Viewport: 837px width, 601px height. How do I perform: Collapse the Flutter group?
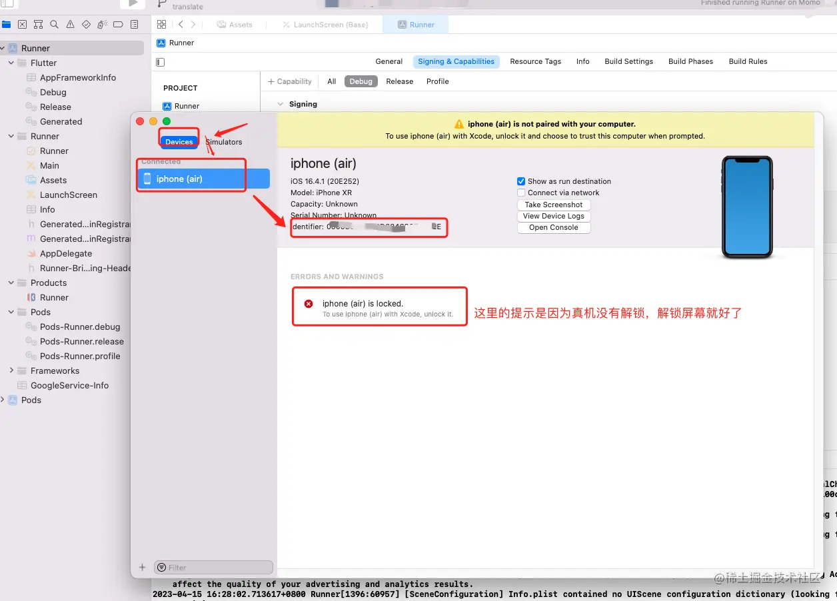pyautogui.click(x=11, y=63)
